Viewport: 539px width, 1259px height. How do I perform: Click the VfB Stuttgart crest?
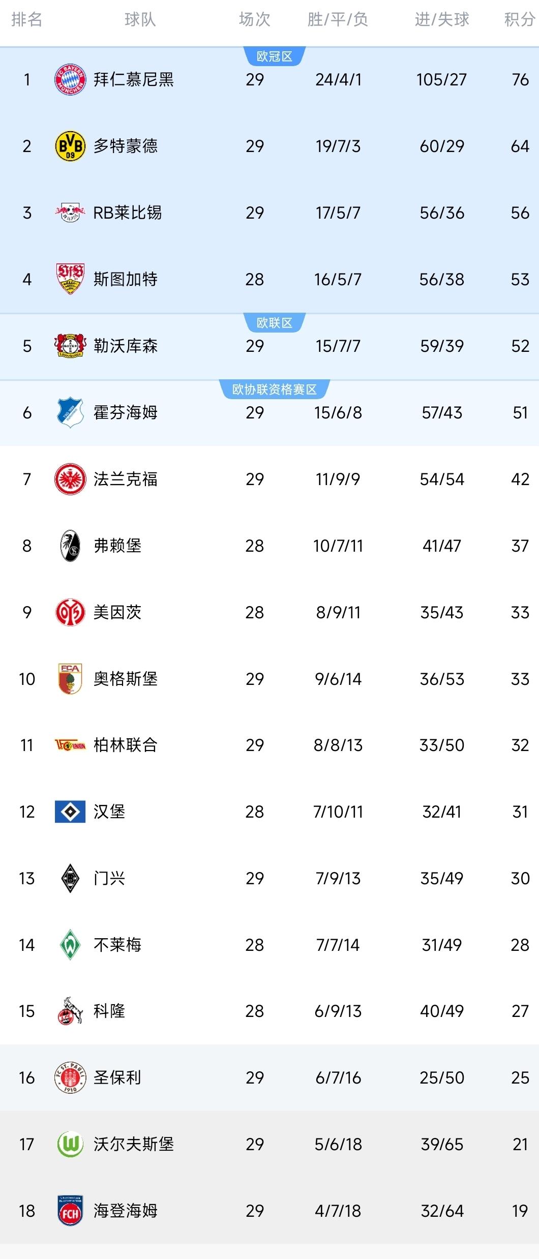pyautogui.click(x=70, y=279)
